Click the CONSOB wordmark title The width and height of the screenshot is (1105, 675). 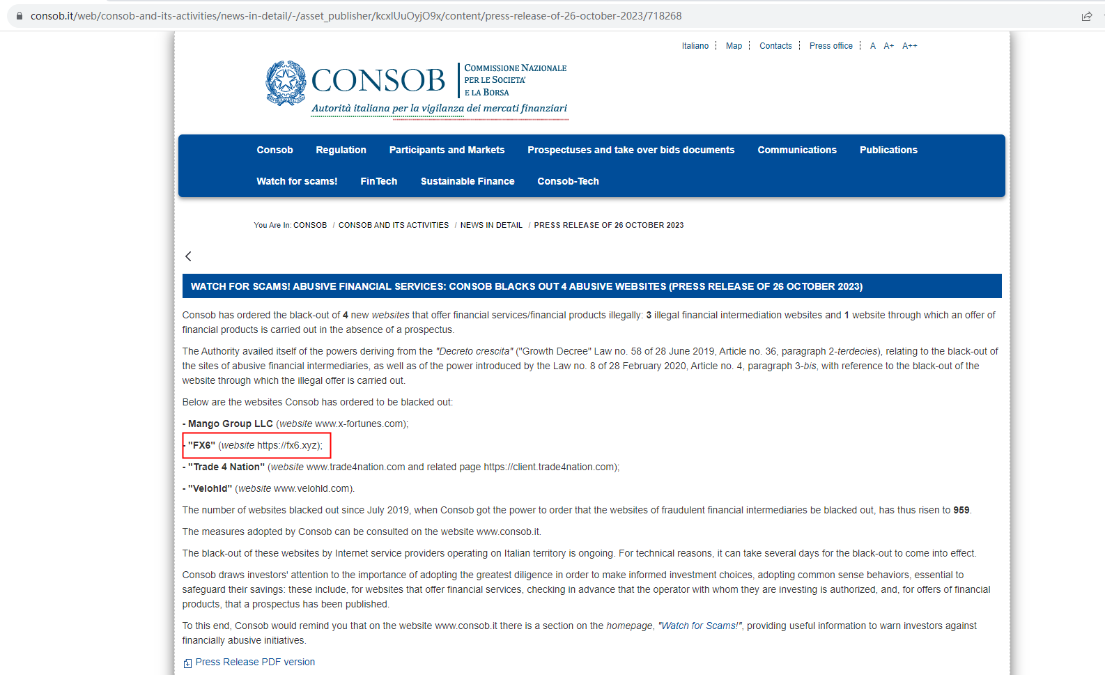378,80
